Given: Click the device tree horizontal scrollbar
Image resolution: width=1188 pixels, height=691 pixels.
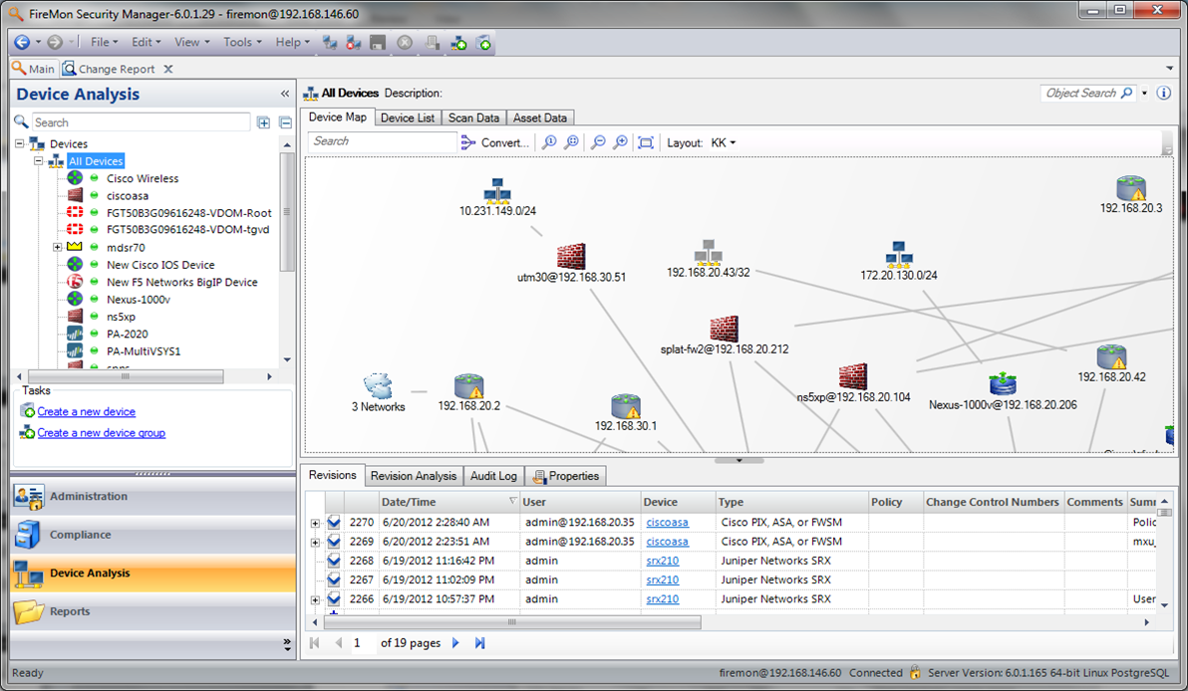Looking at the screenshot, I should click(126, 376).
